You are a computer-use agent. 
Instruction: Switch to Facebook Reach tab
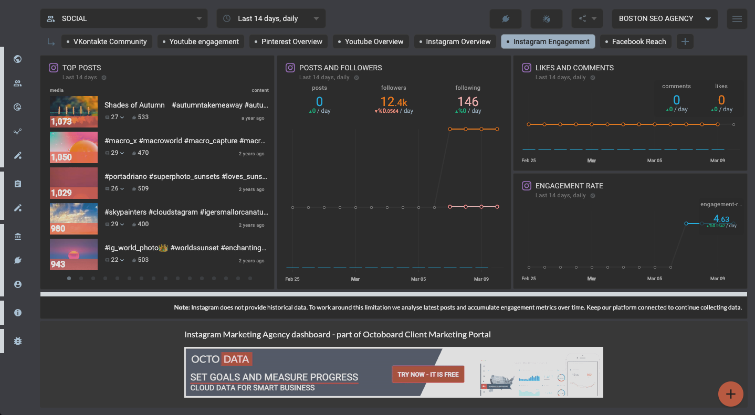point(636,41)
